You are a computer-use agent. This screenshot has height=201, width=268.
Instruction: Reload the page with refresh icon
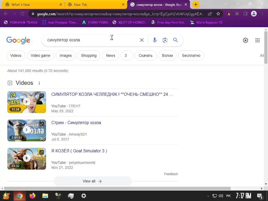(x=23, y=14)
